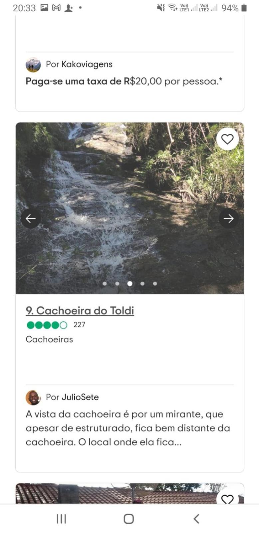Screen dimensions: 259x534
Task: Tap Android home navigation button
Action: pos(129,519)
